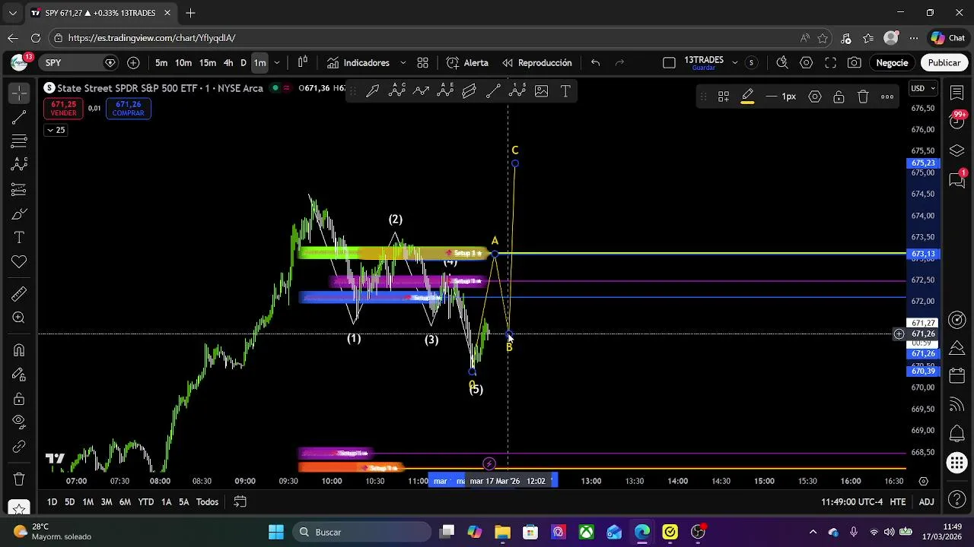Toggle magnet mode for drawings
Viewport: 974px width, 547px height.
click(19, 350)
